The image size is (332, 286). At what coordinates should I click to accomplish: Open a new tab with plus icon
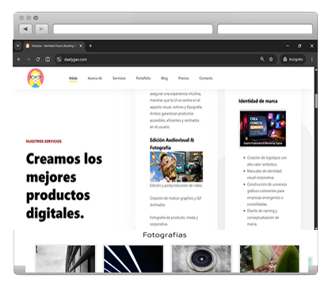[90, 46]
